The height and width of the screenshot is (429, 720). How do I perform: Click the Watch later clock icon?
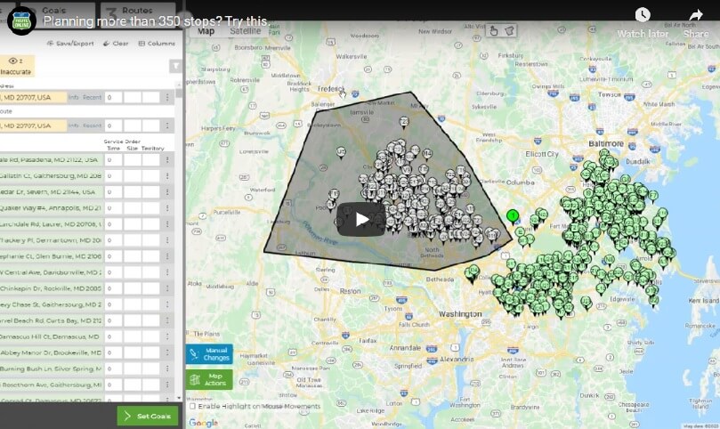(643, 15)
